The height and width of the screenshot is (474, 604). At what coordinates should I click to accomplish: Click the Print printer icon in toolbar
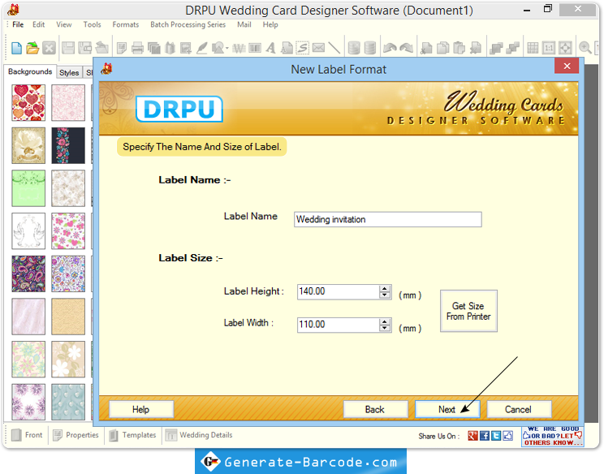(x=137, y=48)
